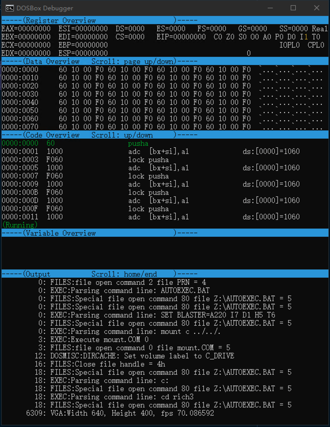Image resolution: width=330 pixels, height=427 pixels.
Task: Click lock pusha at 0000:0003
Action: [x=148, y=160]
